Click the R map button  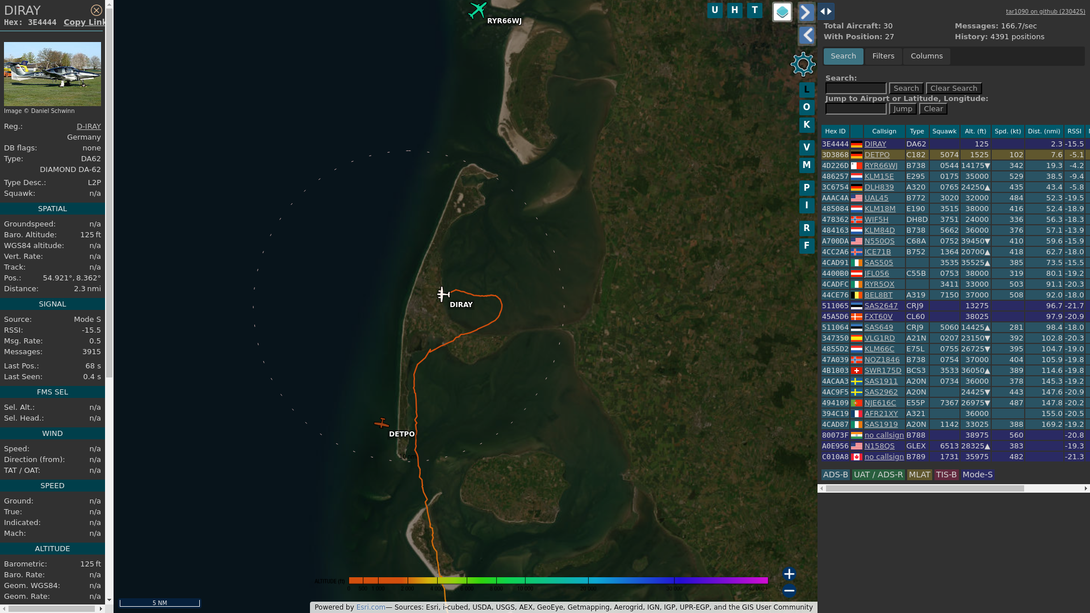pyautogui.click(x=807, y=228)
